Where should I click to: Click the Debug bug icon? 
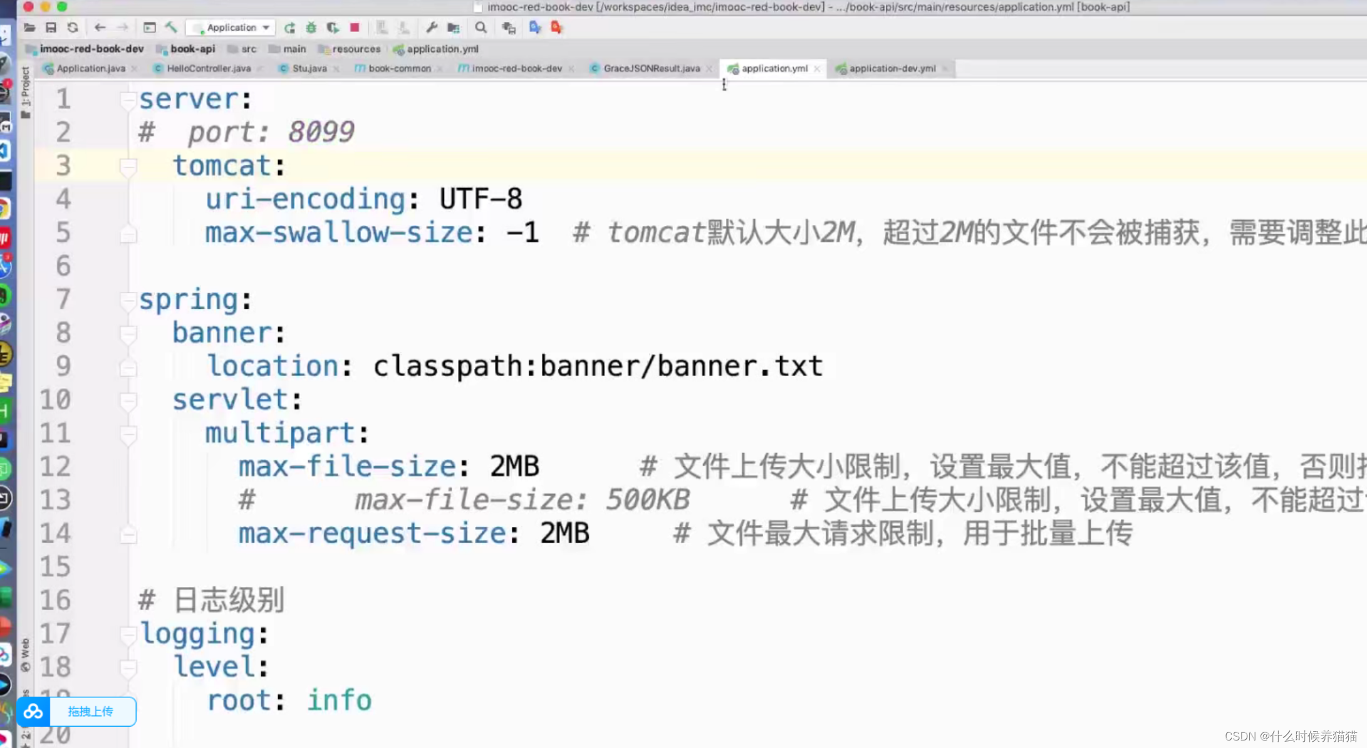311,28
